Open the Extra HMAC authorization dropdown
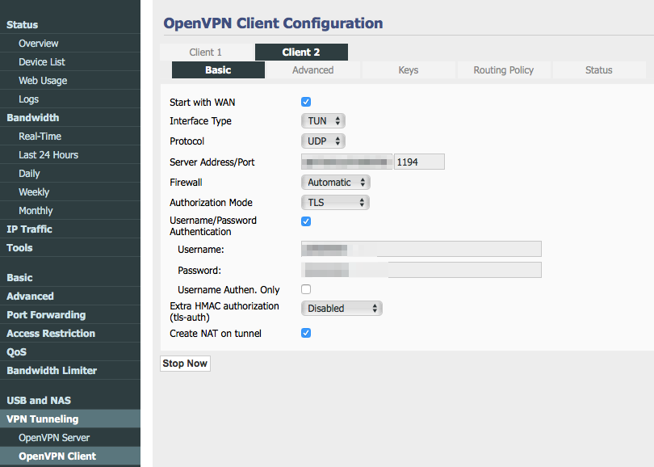Screen dimensions: 654x467 (342, 309)
